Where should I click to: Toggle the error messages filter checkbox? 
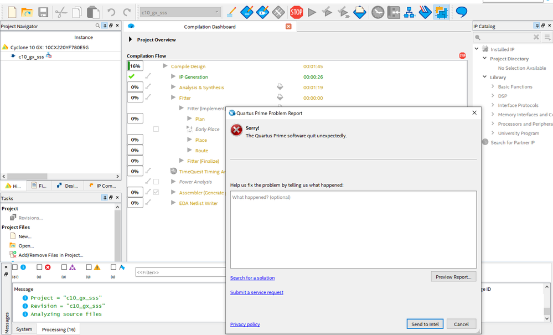pyautogui.click(x=39, y=267)
